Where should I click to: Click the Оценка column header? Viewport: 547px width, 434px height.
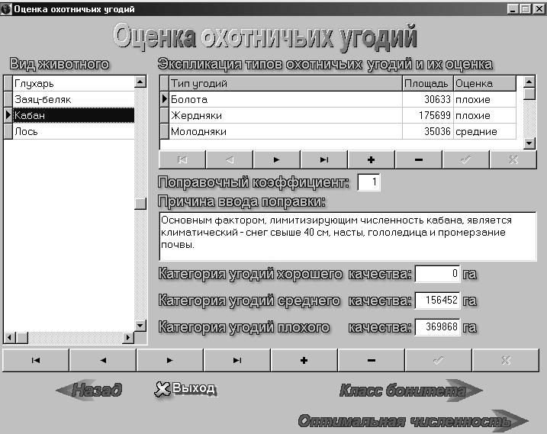click(484, 83)
